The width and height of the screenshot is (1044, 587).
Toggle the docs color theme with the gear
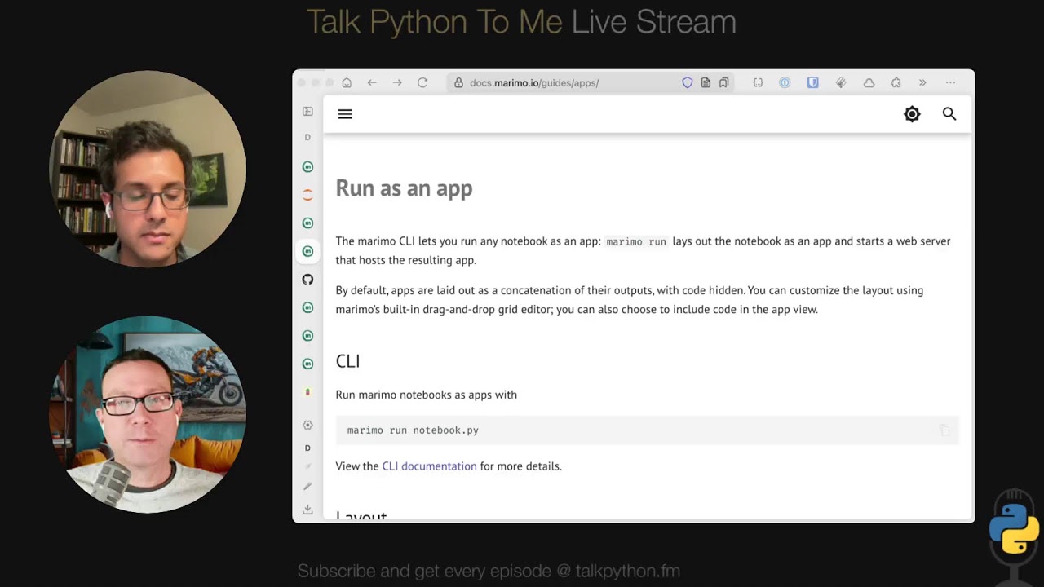tap(912, 114)
